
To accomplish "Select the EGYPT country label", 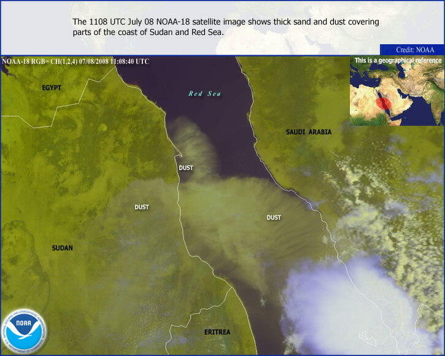I will [52, 88].
